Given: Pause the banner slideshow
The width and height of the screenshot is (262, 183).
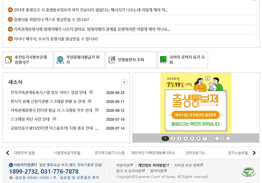Looking at the screenshot, I should (222, 139).
